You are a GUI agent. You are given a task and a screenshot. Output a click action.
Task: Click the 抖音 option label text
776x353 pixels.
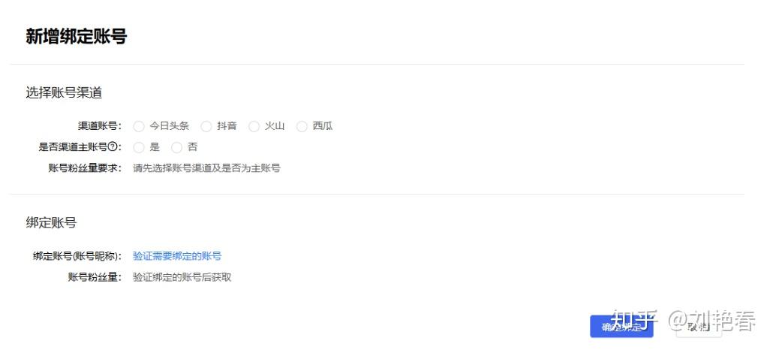pyautogui.click(x=227, y=126)
